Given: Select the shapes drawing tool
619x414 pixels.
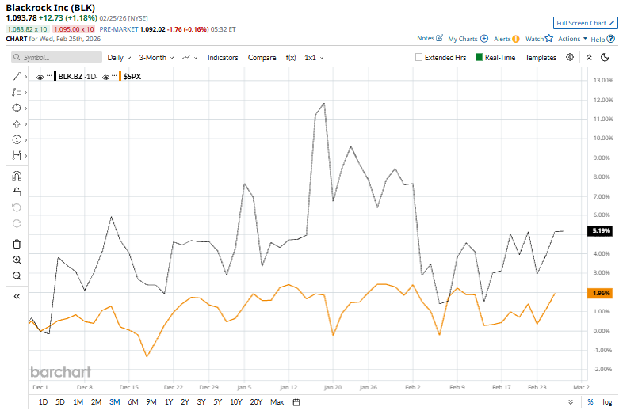Looking at the screenshot, I should tap(17, 108).
